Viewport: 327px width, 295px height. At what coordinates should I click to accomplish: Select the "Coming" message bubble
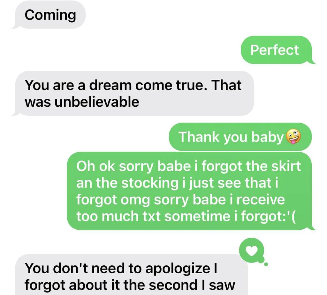[x=49, y=15]
